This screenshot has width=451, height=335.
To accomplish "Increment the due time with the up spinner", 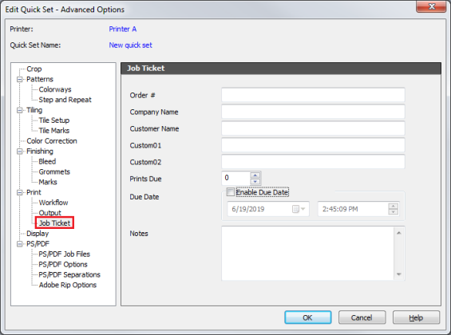I will [393, 206].
